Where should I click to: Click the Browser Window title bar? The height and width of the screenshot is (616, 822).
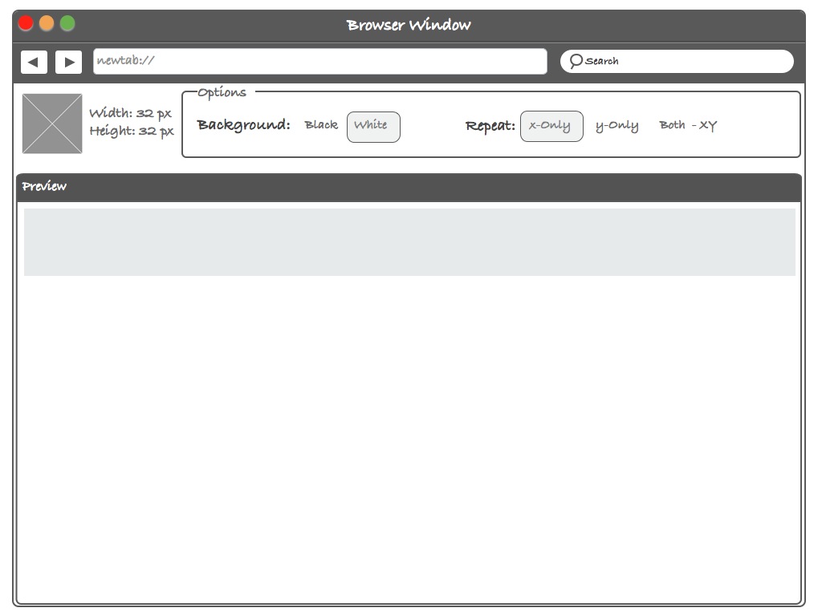pyautogui.click(x=409, y=25)
